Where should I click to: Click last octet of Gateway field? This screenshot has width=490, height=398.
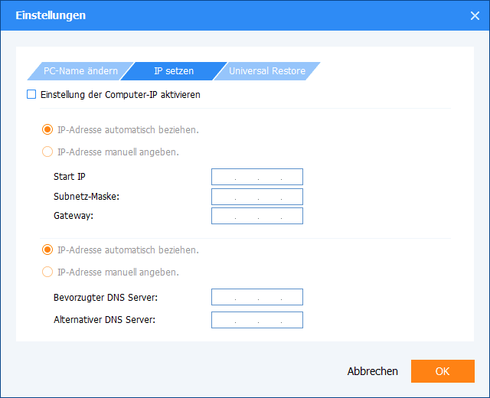(292, 216)
